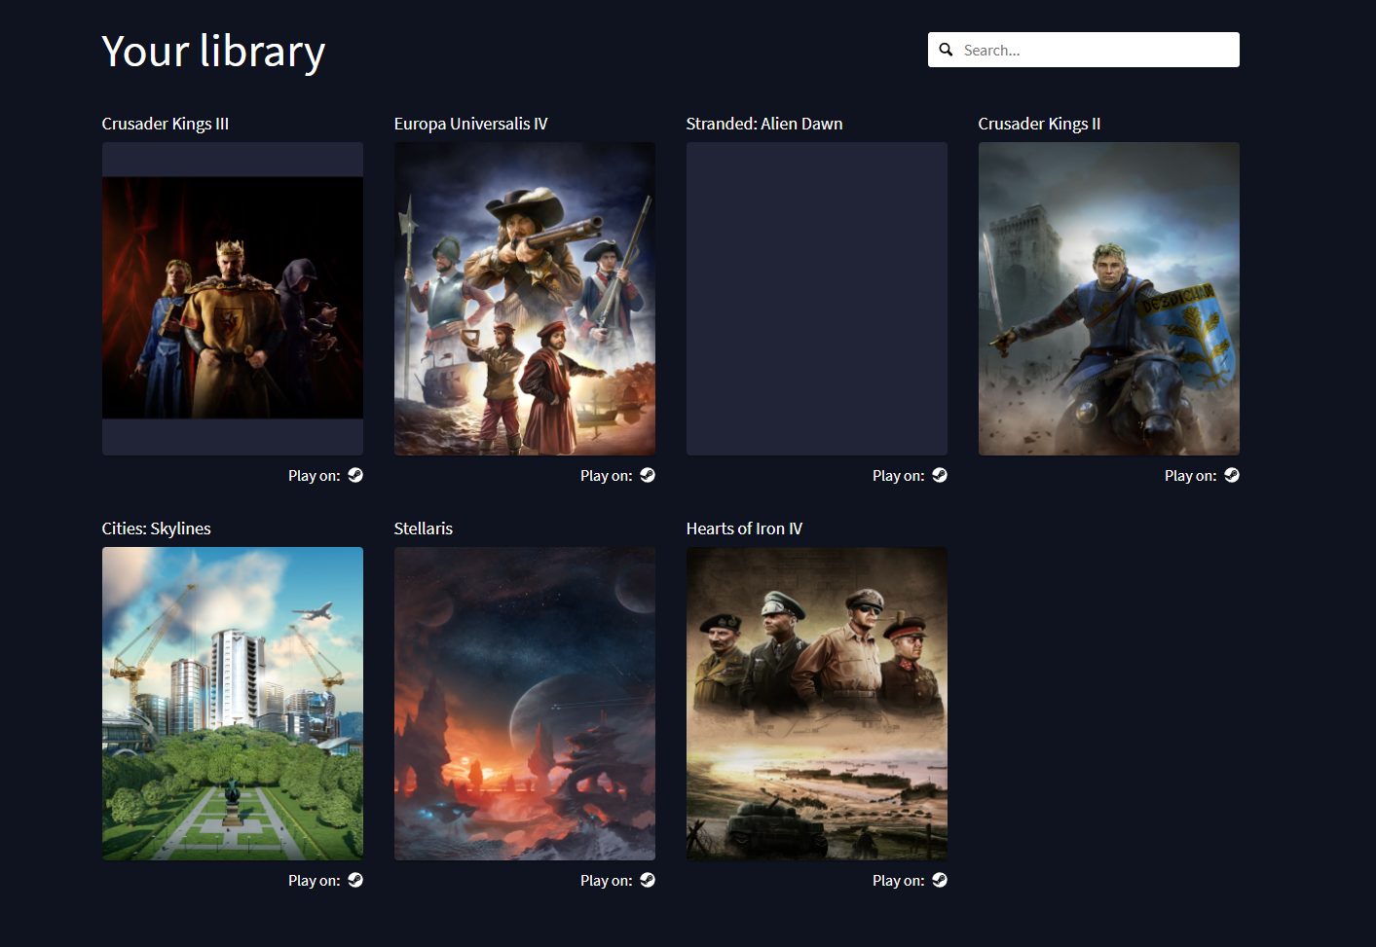This screenshot has width=1376, height=947.
Task: Click the Crusader Kings II title
Action: (1040, 124)
